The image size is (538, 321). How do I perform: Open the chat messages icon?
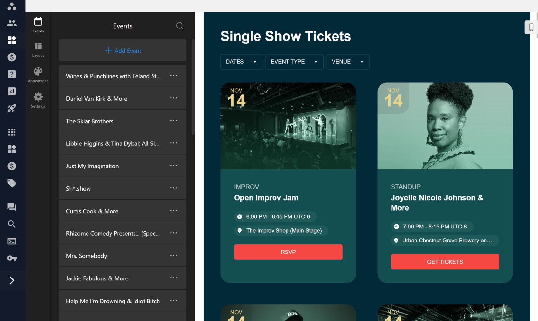[12, 207]
